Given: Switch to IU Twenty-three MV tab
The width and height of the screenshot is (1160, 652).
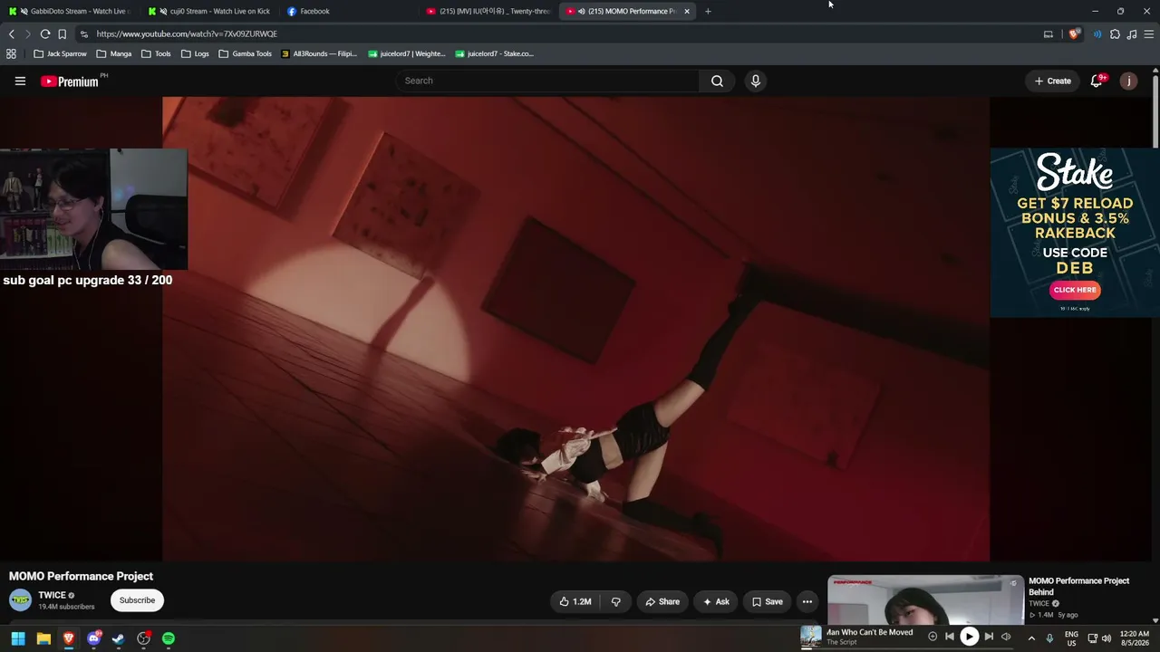Looking at the screenshot, I should pyautogui.click(x=489, y=11).
